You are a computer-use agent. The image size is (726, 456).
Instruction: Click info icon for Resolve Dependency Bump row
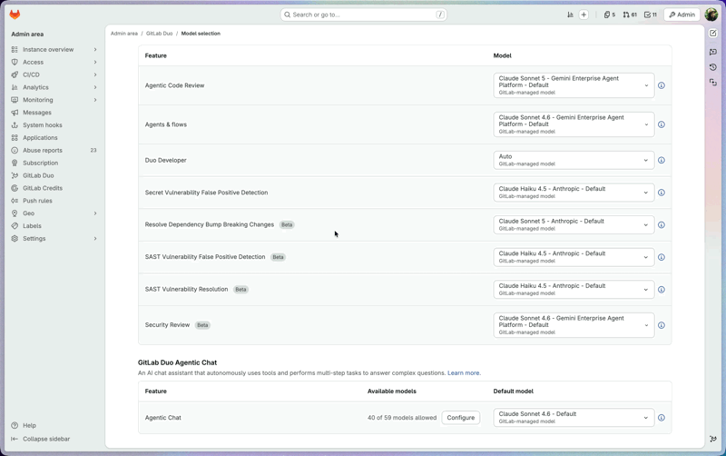click(x=662, y=225)
